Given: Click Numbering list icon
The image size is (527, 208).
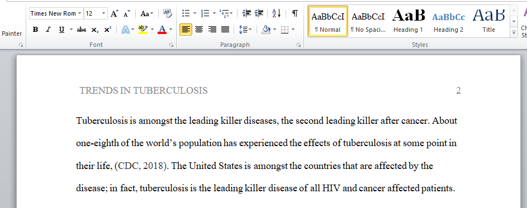Looking at the screenshot, I should [205, 13].
